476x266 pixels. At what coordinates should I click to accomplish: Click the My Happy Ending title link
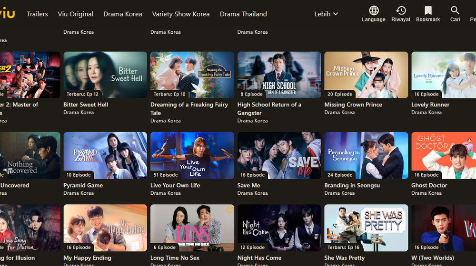(87, 258)
